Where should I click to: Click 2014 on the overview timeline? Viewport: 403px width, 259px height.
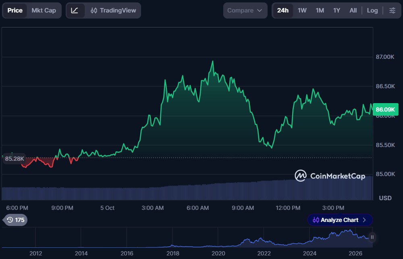point(81,254)
